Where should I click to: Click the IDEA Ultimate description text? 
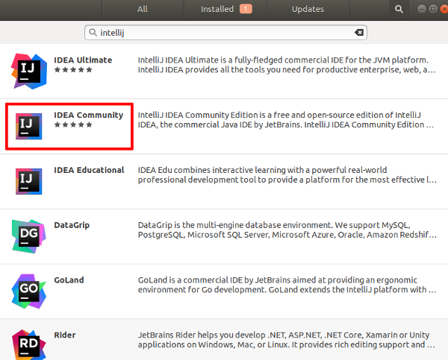click(x=287, y=65)
